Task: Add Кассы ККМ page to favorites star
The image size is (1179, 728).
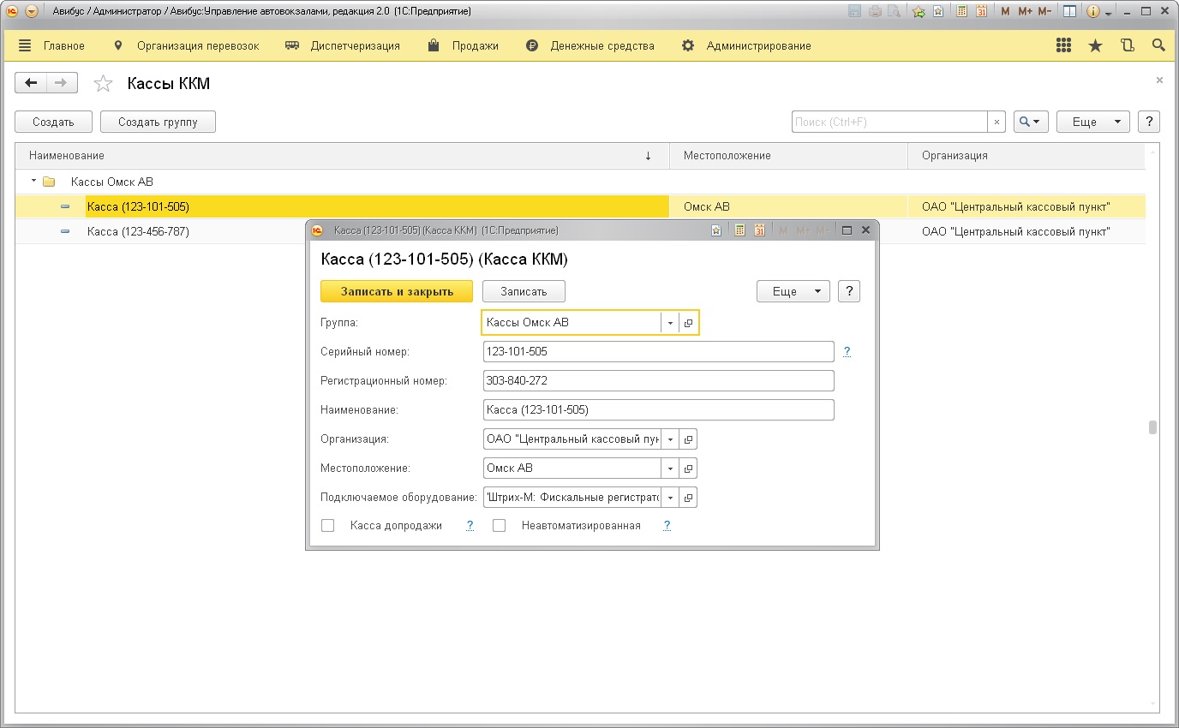Action: (103, 83)
